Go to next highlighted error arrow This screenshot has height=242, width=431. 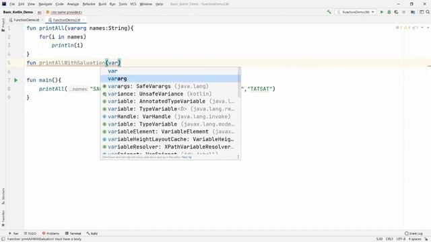click(x=428, y=28)
